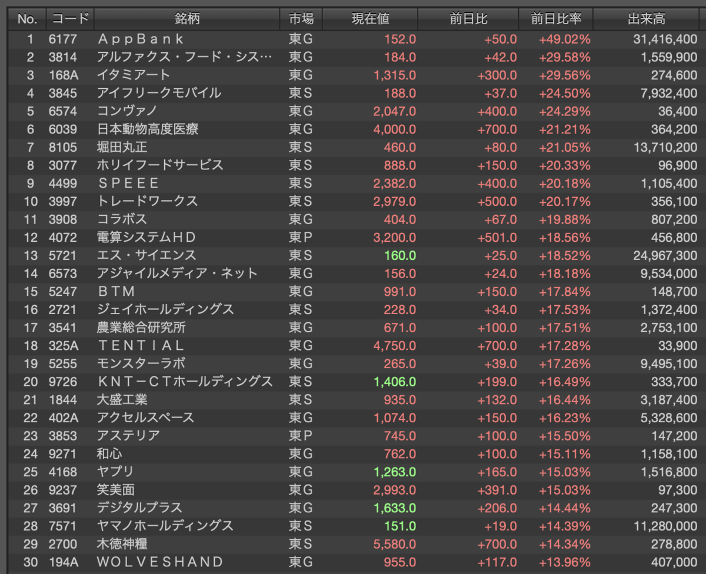
Task: Click the コラボス stock name
Action: 122,219
